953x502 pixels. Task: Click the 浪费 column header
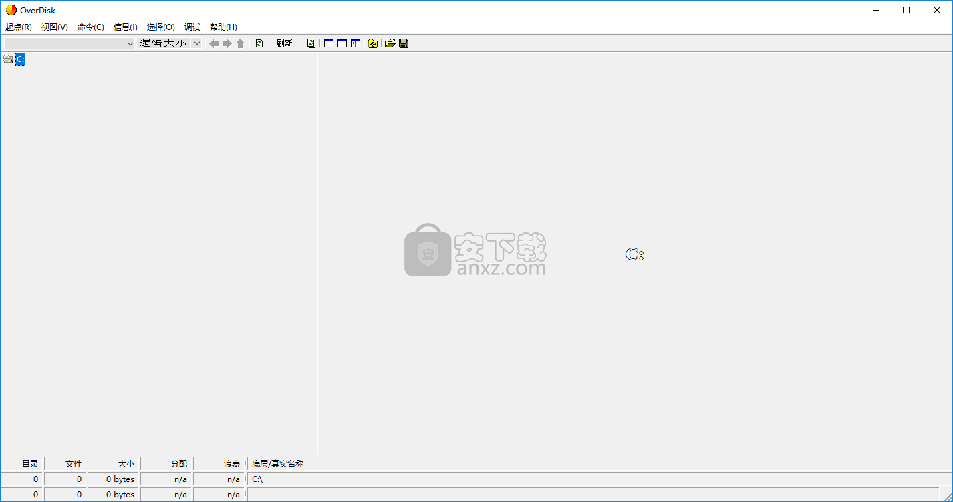(219, 463)
